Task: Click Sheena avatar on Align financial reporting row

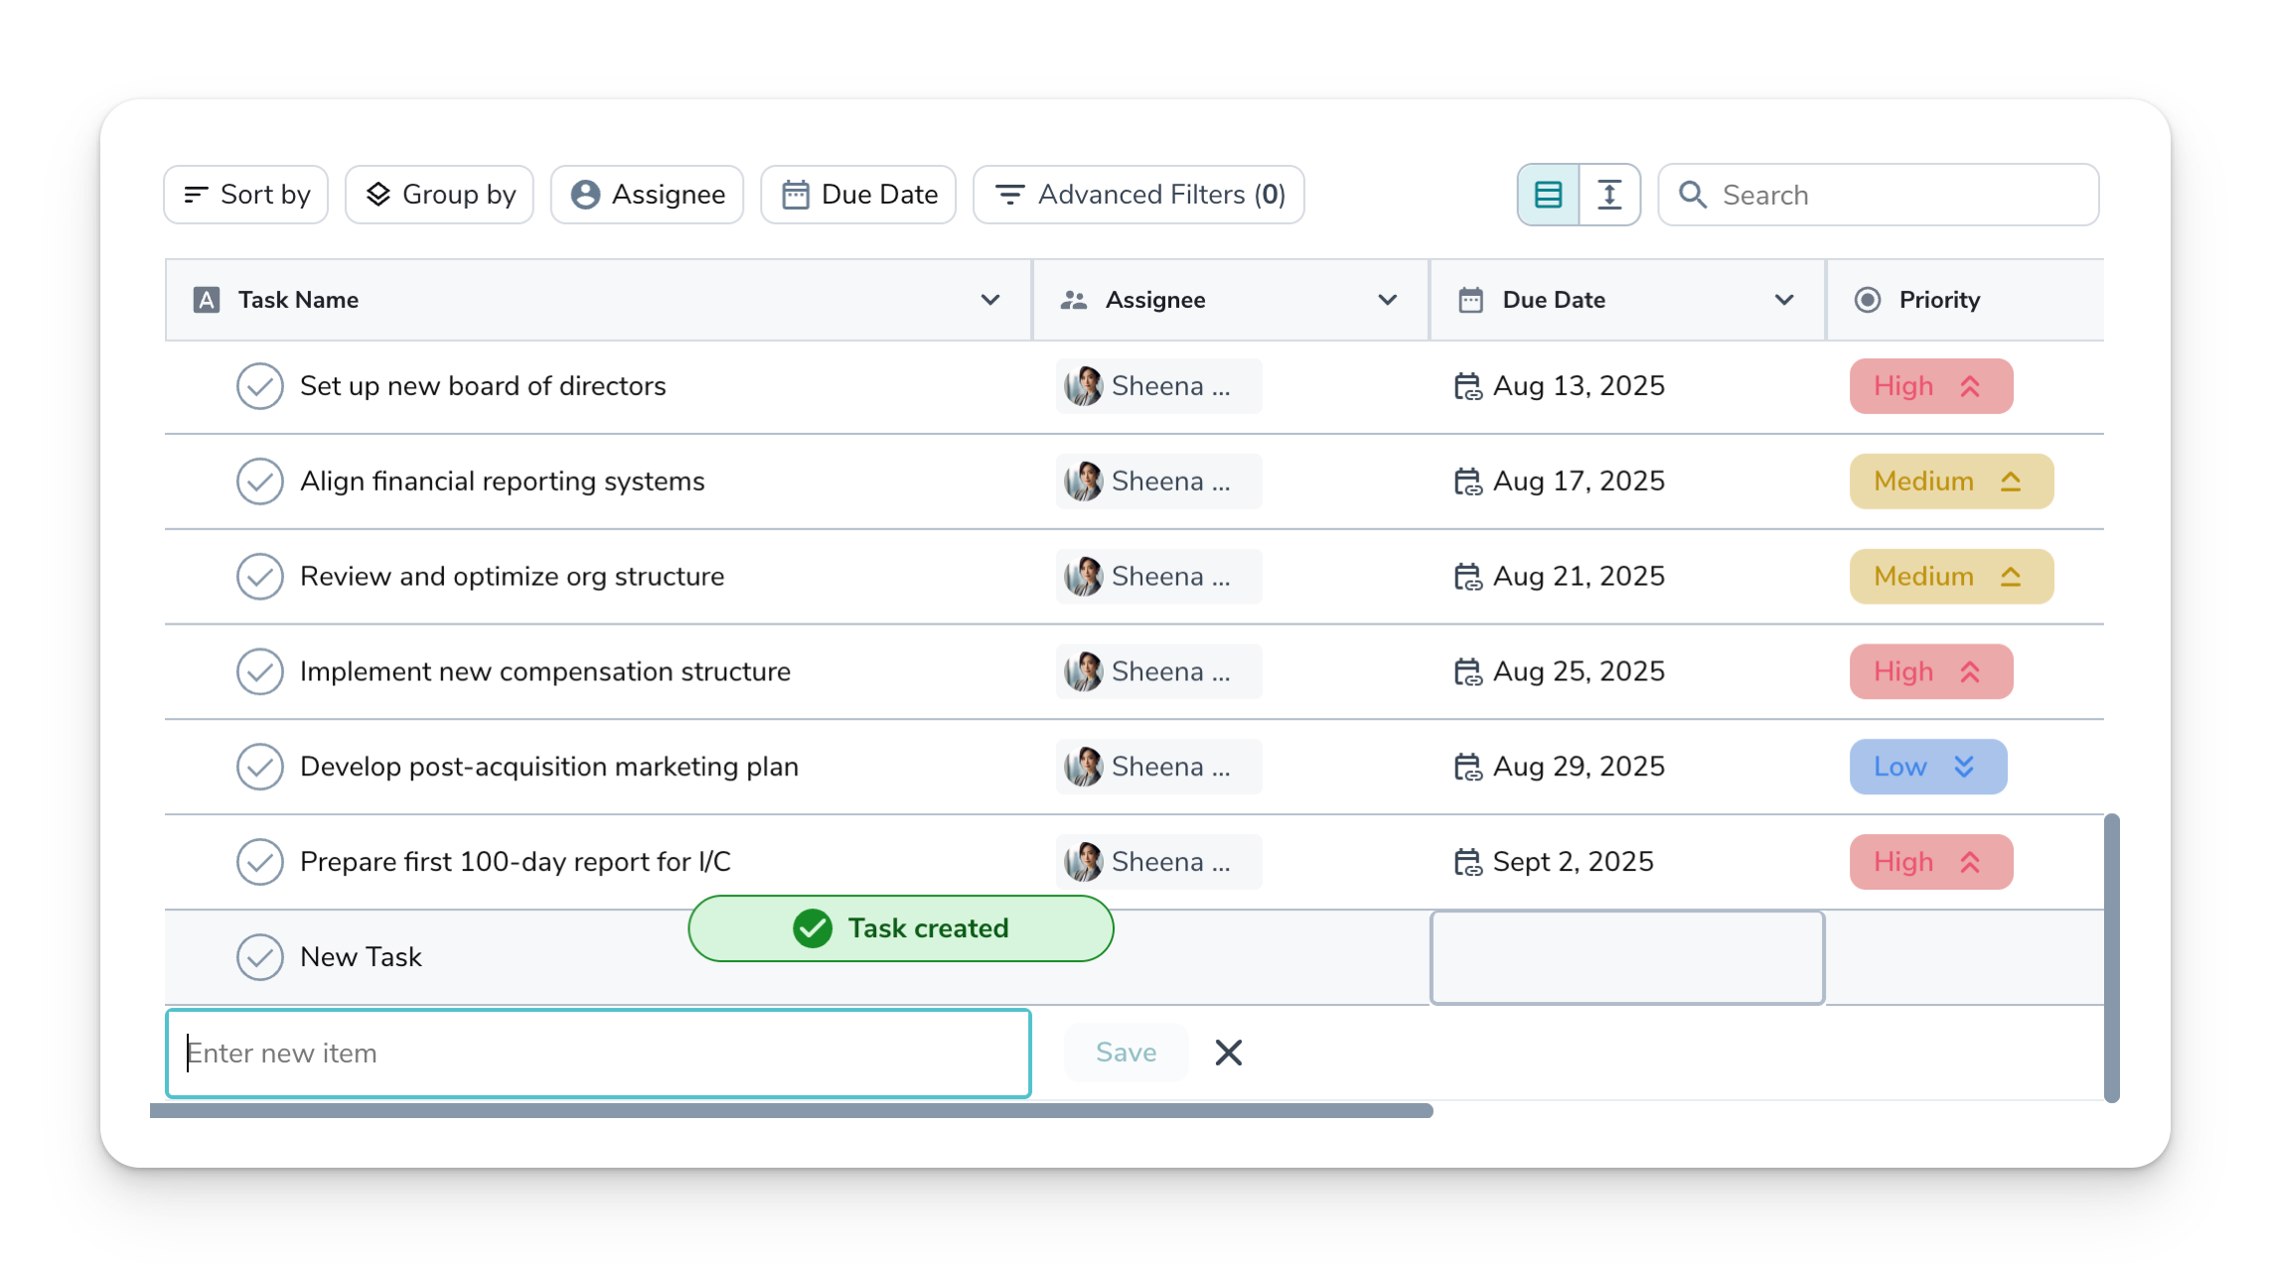Action: 1084,482
